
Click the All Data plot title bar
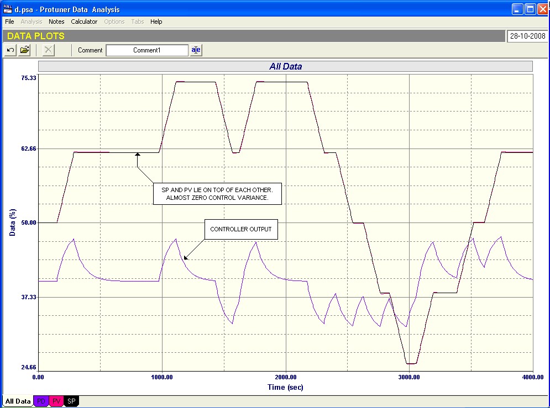pos(285,66)
